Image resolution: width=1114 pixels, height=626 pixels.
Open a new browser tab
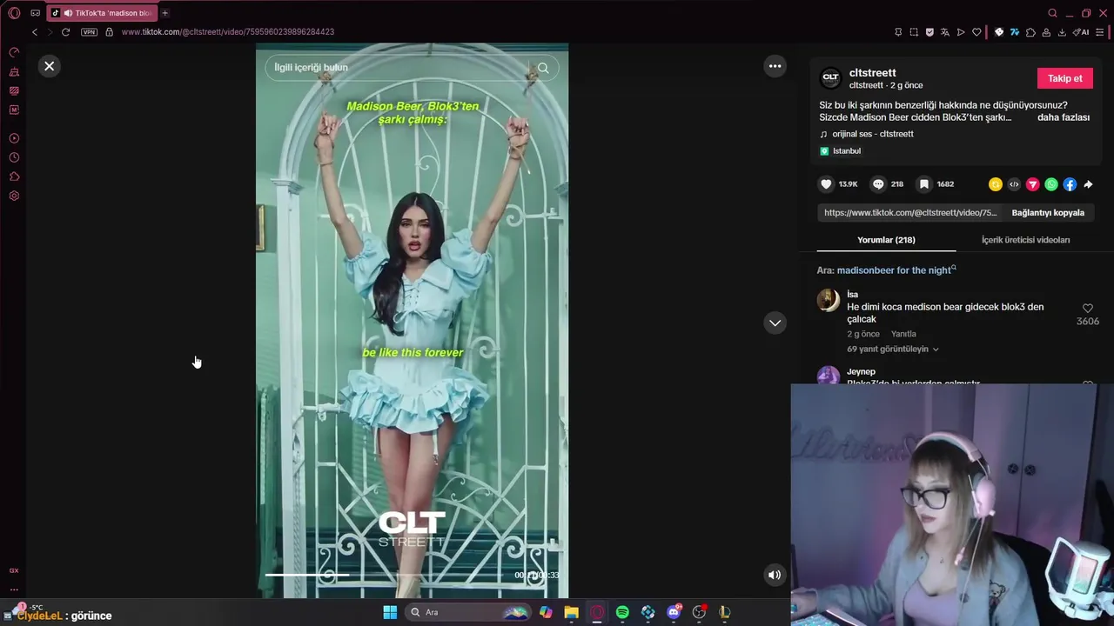point(164,13)
